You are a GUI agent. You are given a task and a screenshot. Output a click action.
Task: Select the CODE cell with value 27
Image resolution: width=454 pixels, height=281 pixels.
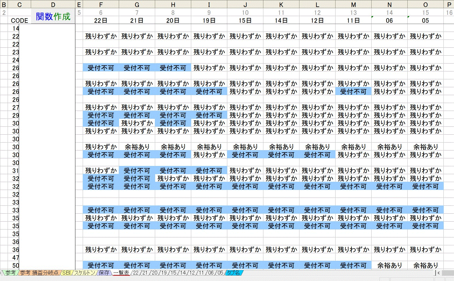tap(14, 107)
